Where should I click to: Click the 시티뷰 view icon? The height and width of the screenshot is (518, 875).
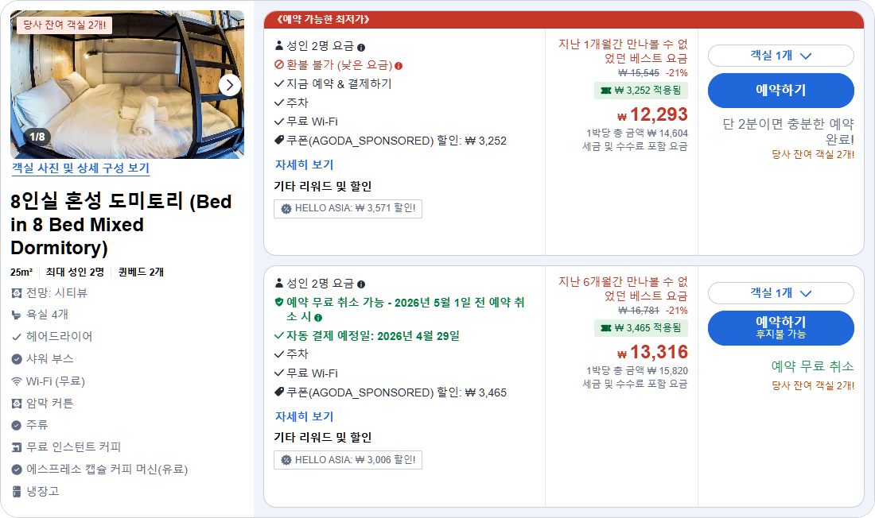pyautogui.click(x=14, y=293)
